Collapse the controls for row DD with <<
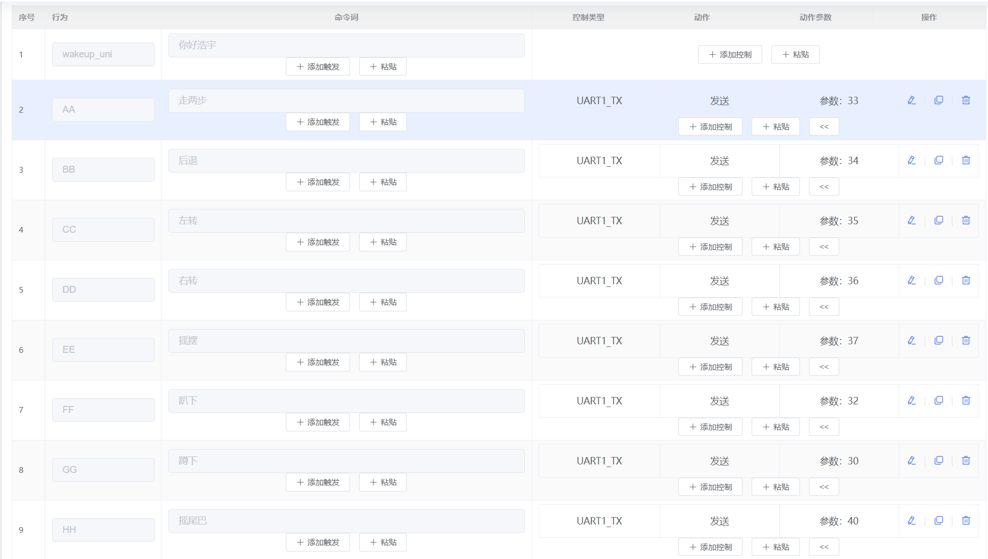This screenshot has width=988, height=559. [823, 307]
